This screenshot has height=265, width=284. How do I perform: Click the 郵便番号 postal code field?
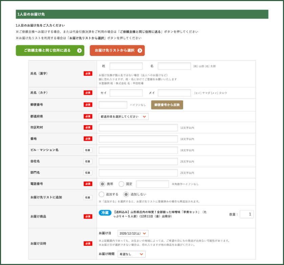click(113, 105)
